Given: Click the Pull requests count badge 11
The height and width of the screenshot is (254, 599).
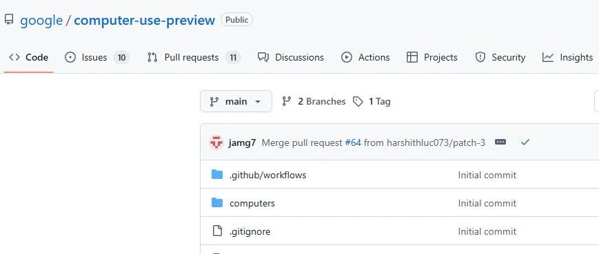Looking at the screenshot, I should point(233,58).
